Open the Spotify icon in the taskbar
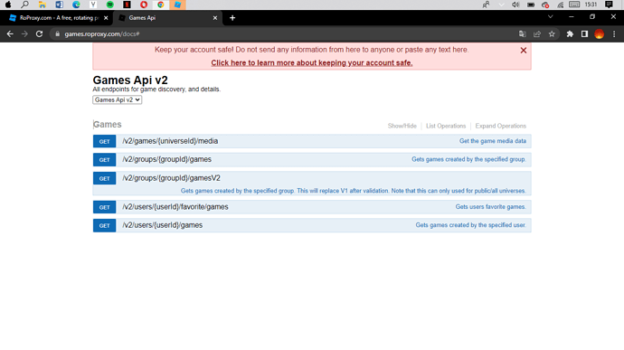624x350 pixels. (x=109, y=5)
